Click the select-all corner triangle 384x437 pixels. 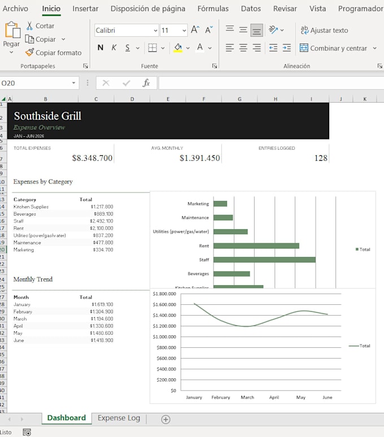[x=3, y=99]
